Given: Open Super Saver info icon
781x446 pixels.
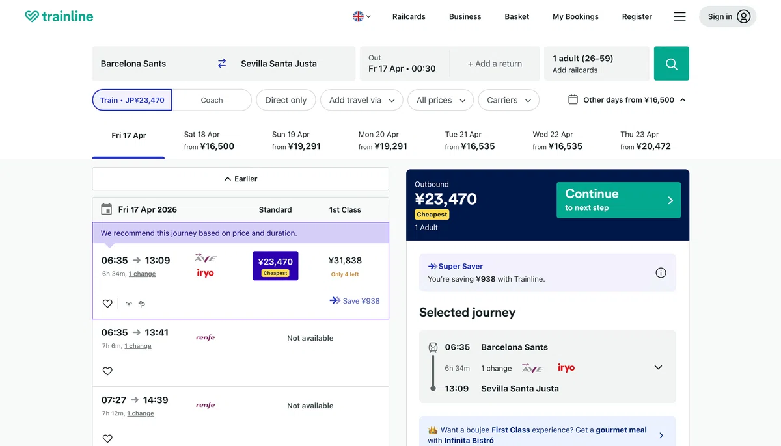Looking at the screenshot, I should tap(661, 272).
